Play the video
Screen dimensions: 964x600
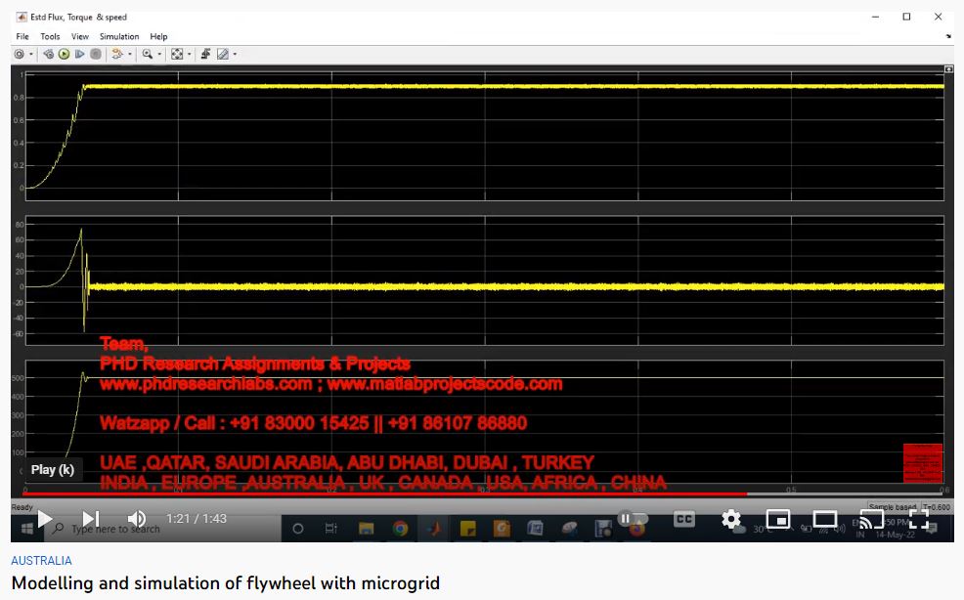point(44,519)
